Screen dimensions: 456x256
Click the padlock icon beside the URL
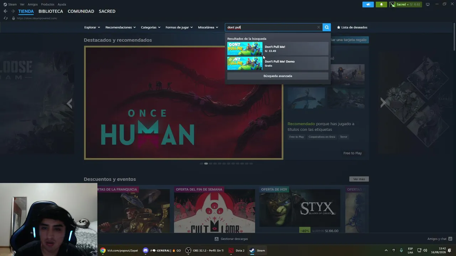[14, 18]
